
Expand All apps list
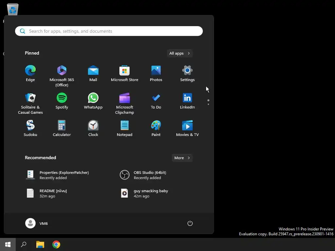click(180, 53)
